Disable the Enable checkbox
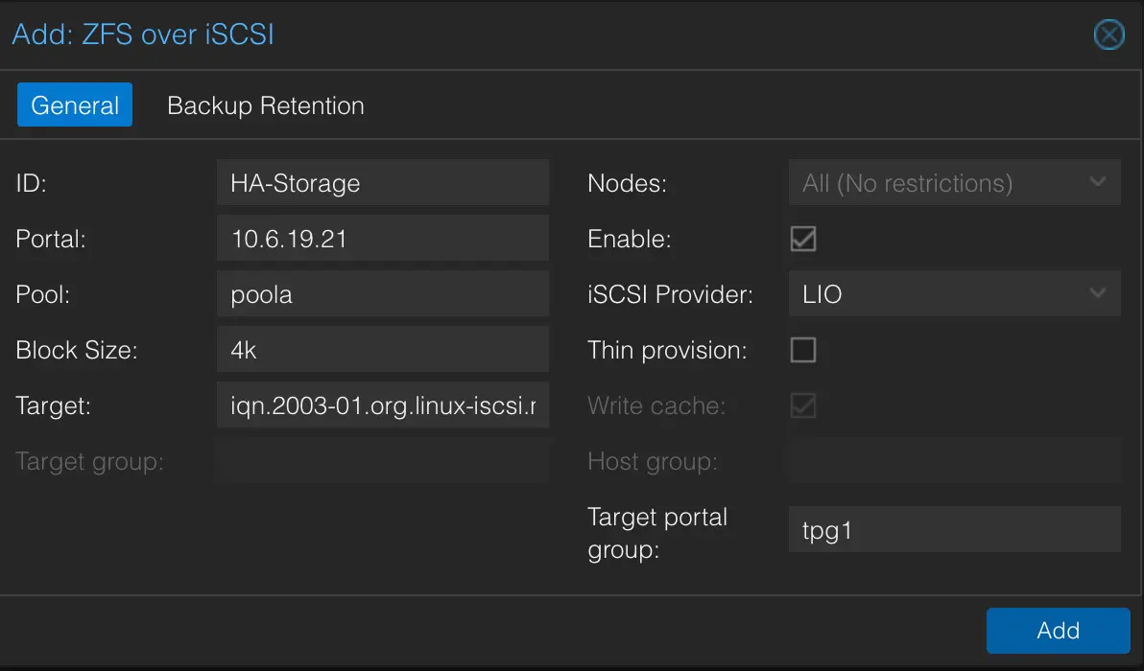The width and height of the screenshot is (1144, 671). 802,239
